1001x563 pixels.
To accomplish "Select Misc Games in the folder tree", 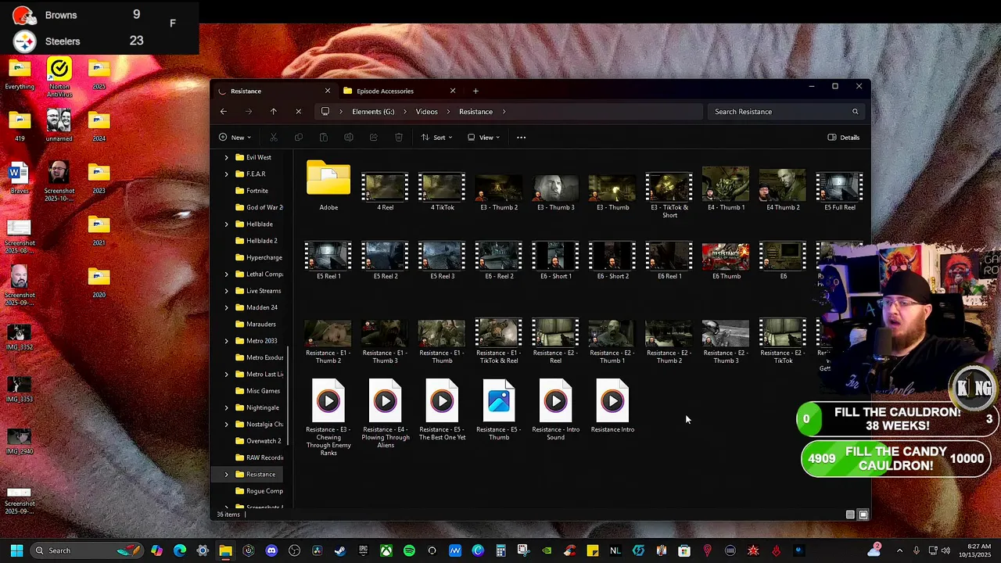I will point(263,391).
